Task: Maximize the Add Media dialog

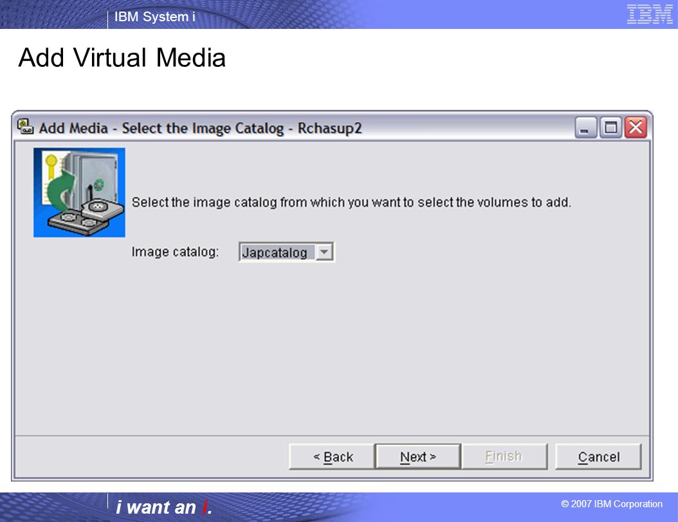Action: [610, 127]
